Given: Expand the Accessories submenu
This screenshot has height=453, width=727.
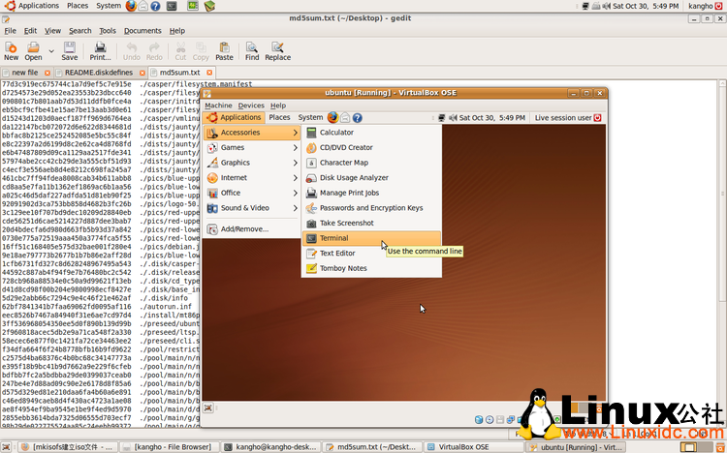Looking at the screenshot, I should tap(252, 133).
